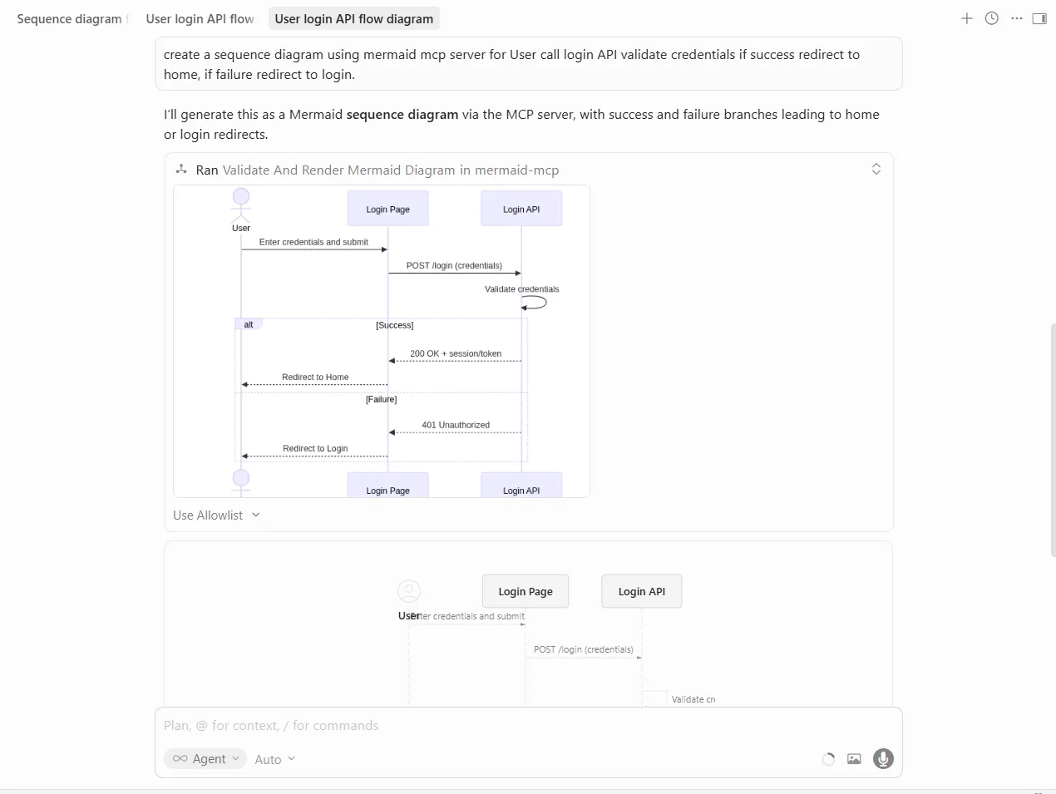The image size is (1056, 794).
Task: Open the more options ellipsis icon
Action: (x=1016, y=17)
